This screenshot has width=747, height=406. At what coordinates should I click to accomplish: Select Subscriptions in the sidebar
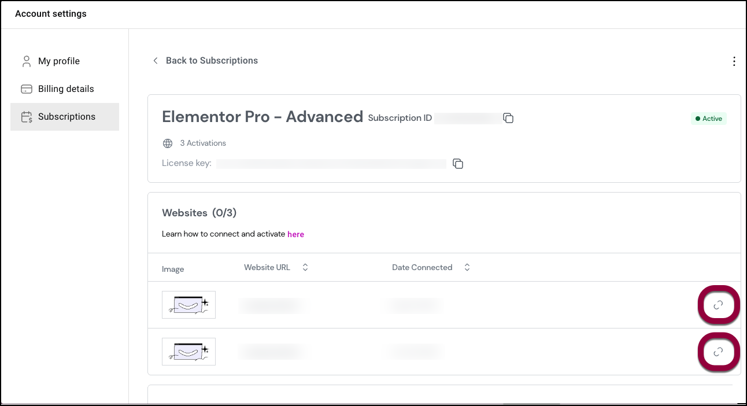(x=65, y=117)
